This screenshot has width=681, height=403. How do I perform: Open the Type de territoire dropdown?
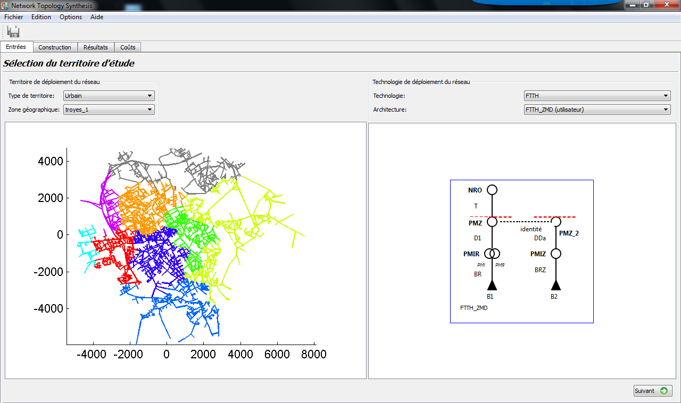[109, 96]
